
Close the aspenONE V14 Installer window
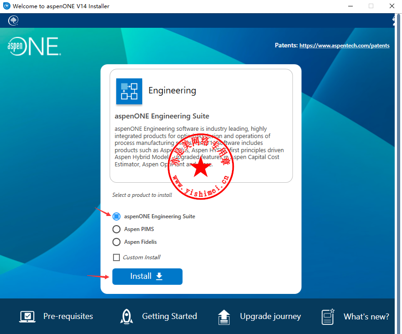tap(392, 6)
